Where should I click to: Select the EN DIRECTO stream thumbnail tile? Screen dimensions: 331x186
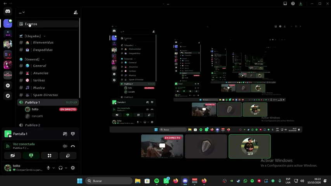coord(162,146)
